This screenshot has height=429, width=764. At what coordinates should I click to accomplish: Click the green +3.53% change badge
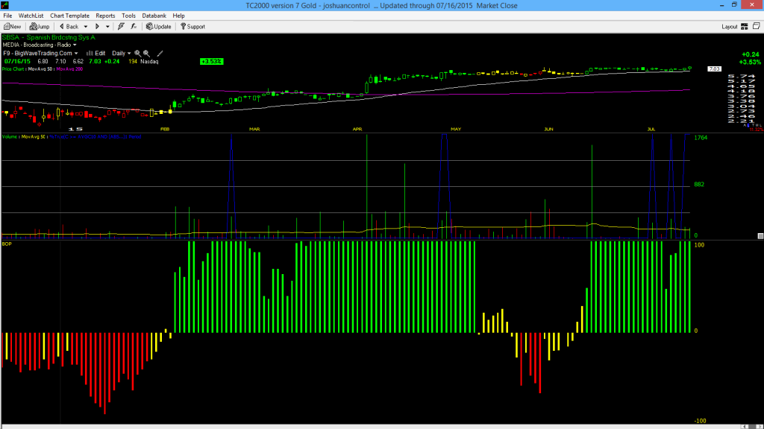click(x=211, y=61)
